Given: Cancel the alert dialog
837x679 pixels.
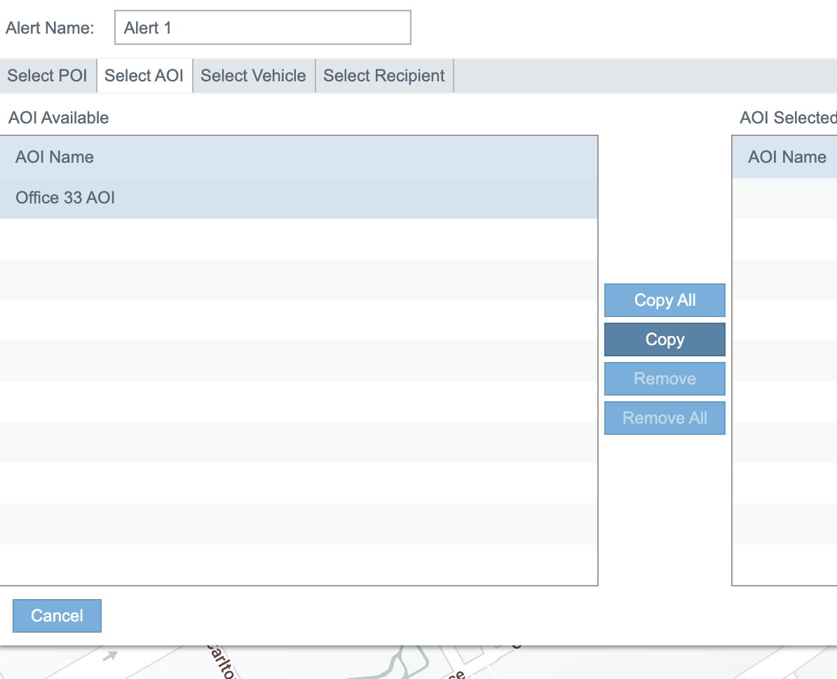Looking at the screenshot, I should (x=57, y=616).
